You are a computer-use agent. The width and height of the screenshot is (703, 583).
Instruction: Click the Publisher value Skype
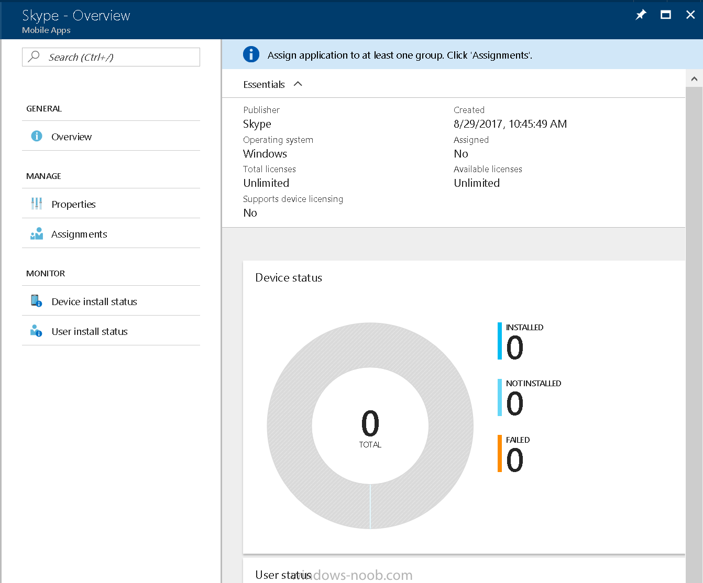[257, 124]
